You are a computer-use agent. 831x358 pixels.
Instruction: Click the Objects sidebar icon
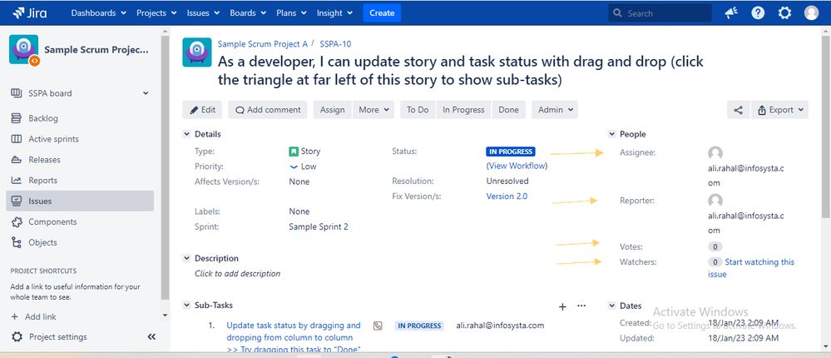tap(17, 242)
